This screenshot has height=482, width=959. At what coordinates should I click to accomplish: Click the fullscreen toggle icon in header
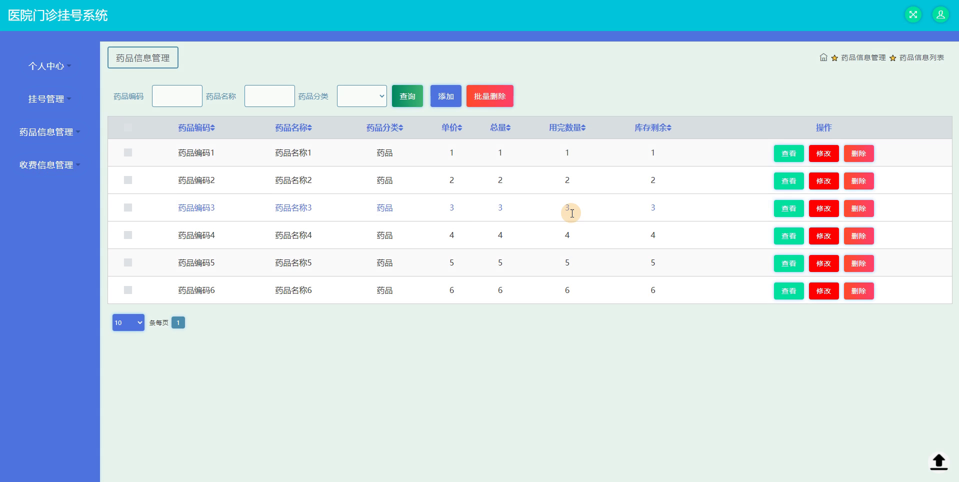click(x=913, y=14)
